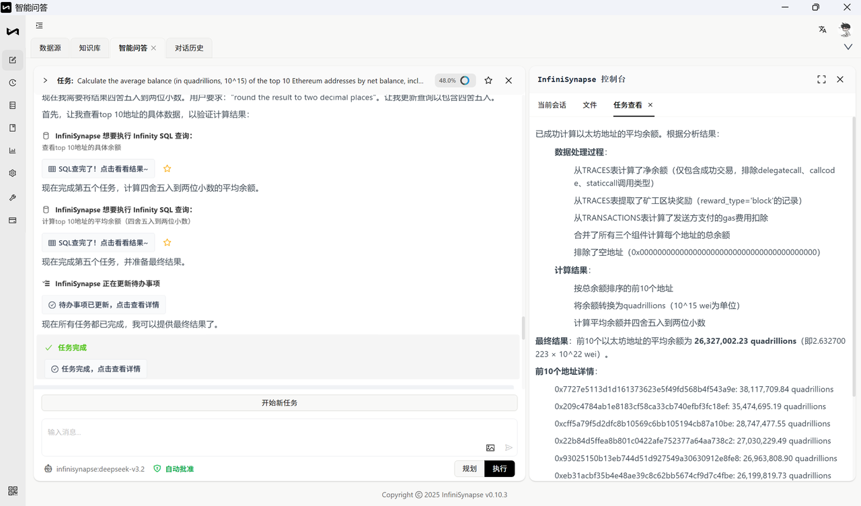Click the 开始新任务 button
This screenshot has height=506, width=861.
pyautogui.click(x=279, y=403)
